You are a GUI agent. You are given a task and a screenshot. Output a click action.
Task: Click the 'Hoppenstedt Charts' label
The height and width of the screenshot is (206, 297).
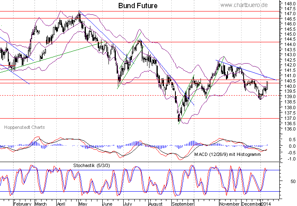click(x=24, y=127)
